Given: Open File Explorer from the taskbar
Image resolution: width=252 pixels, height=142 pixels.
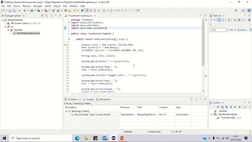Looking at the screenshot, I should 86,138.
